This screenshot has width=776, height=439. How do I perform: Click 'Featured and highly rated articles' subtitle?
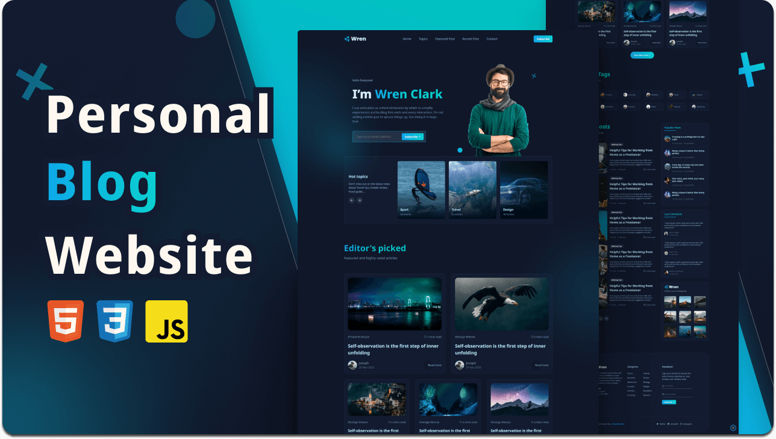pyautogui.click(x=371, y=258)
